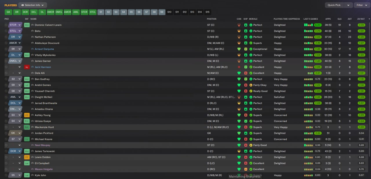
Task: Open the Selection Info dropdown
Action: [32, 5]
